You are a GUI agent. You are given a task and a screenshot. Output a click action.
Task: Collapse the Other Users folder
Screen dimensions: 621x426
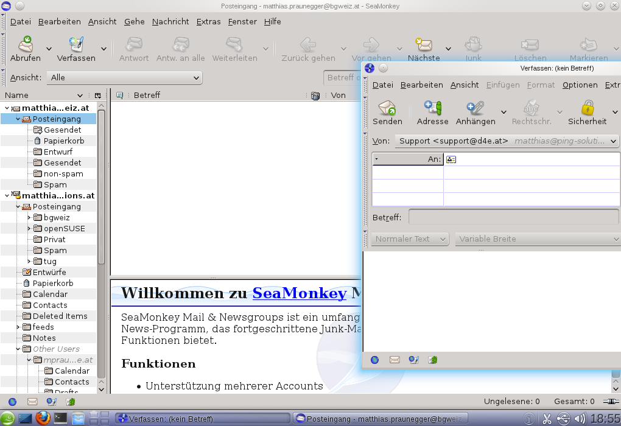tap(18, 349)
